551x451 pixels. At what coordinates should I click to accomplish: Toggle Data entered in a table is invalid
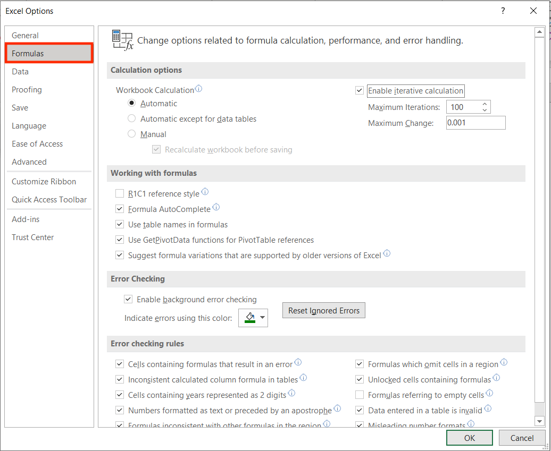pos(360,410)
